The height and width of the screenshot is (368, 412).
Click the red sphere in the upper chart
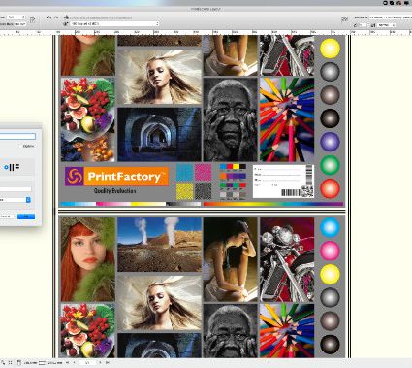click(x=330, y=188)
